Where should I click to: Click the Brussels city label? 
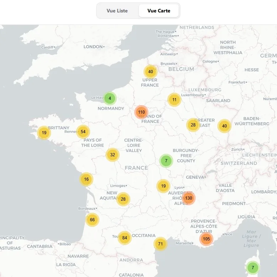(168, 64)
